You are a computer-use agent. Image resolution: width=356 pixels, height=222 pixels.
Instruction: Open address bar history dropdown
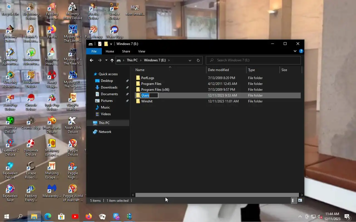190,60
